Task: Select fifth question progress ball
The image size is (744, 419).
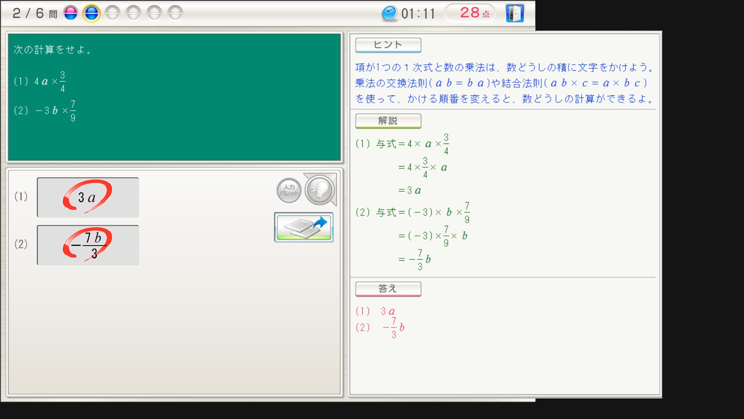Action: pyautogui.click(x=154, y=13)
